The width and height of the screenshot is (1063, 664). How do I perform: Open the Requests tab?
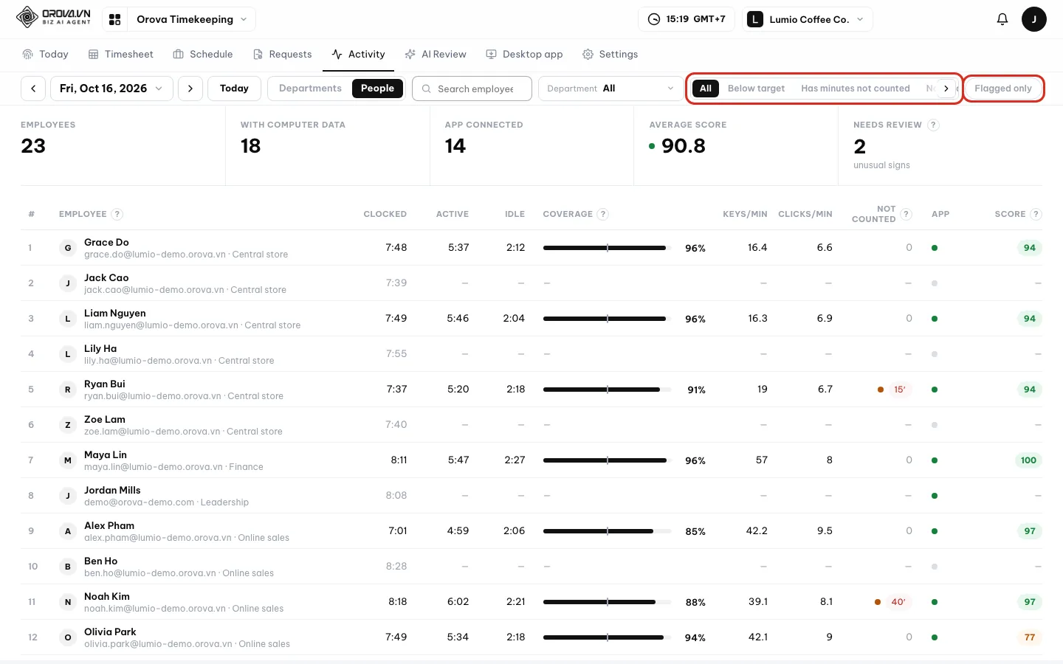[282, 55]
